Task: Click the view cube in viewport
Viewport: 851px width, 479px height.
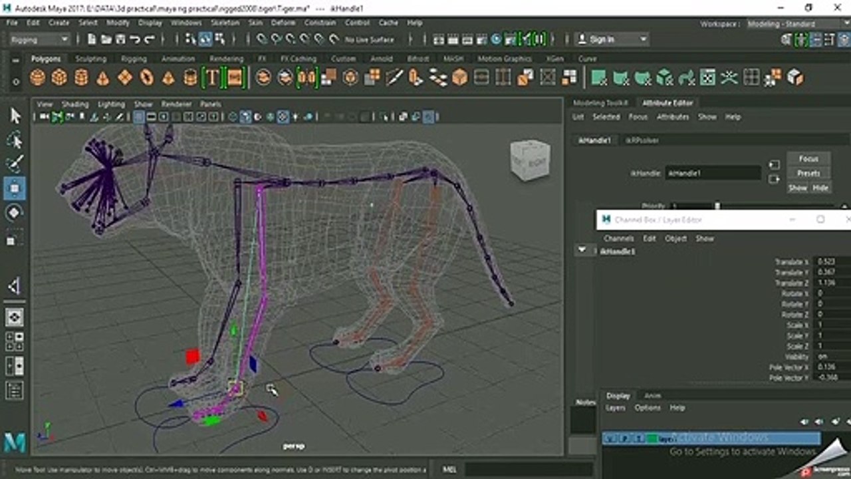Action: [x=531, y=160]
